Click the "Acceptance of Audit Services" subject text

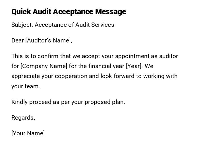coord(74,25)
